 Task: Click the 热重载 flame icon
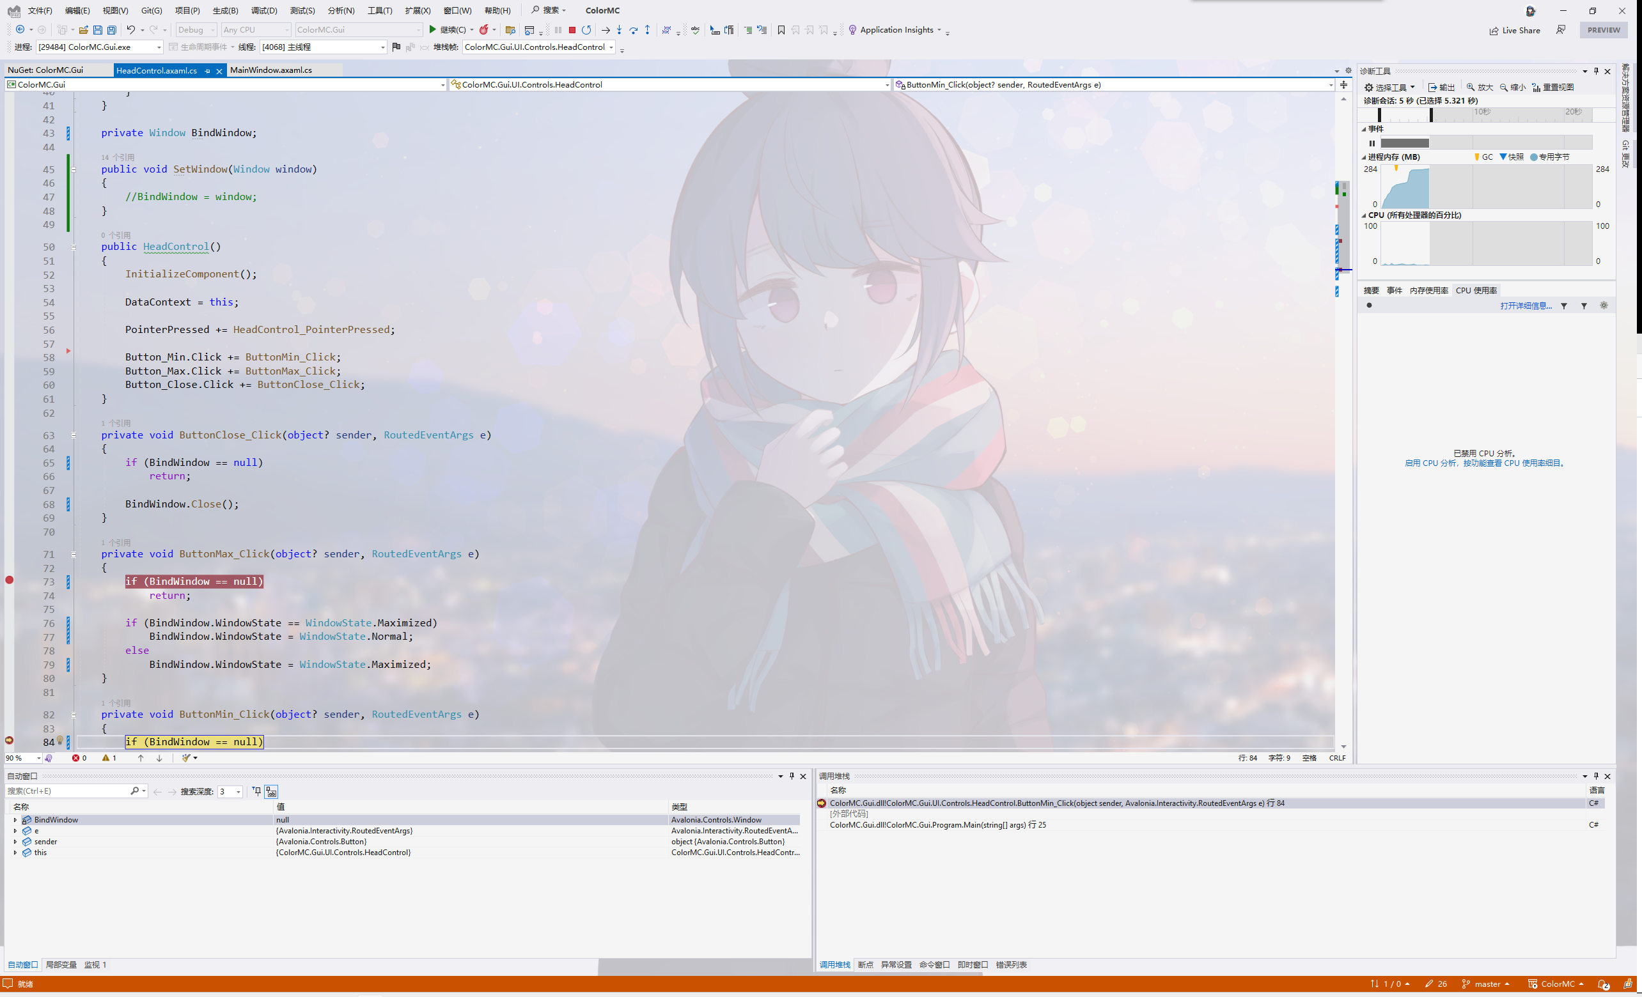click(x=485, y=29)
